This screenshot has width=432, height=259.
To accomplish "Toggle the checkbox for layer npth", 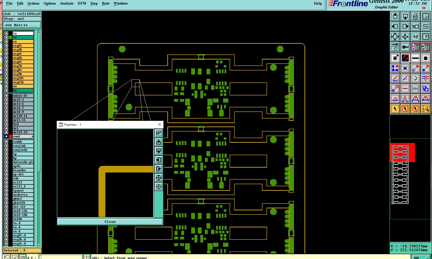I will pyautogui.click(x=6, y=166).
